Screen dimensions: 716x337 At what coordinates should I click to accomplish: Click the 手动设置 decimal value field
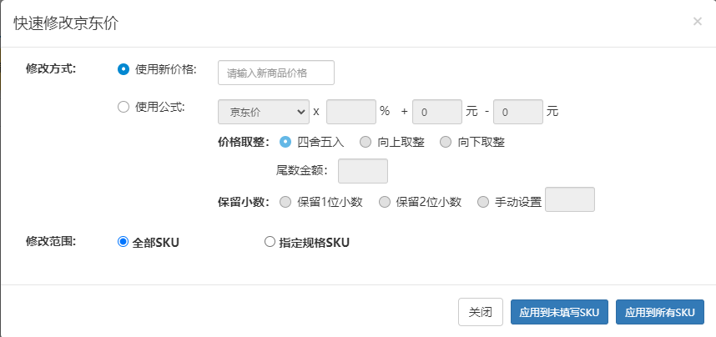tap(569, 200)
